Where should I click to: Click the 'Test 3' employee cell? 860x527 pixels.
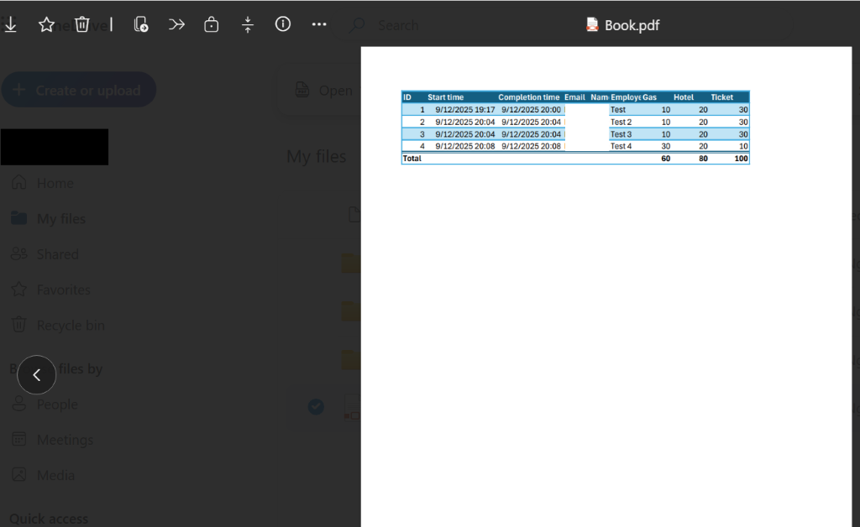click(x=621, y=134)
